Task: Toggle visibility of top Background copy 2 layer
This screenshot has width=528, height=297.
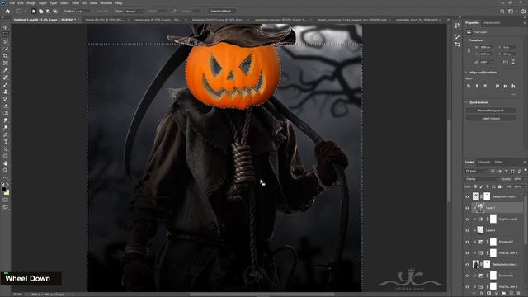Action: pos(467,196)
